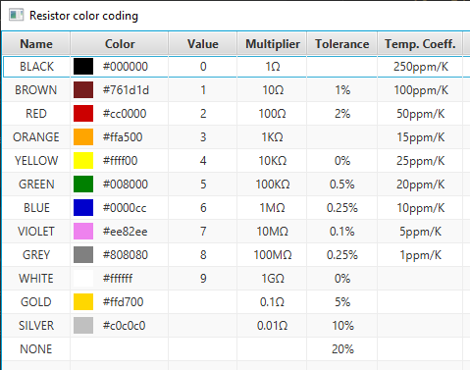Viewport: 470px width, 370px height.
Task: Select the 1MΩ multiplier cell
Action: 272,208
